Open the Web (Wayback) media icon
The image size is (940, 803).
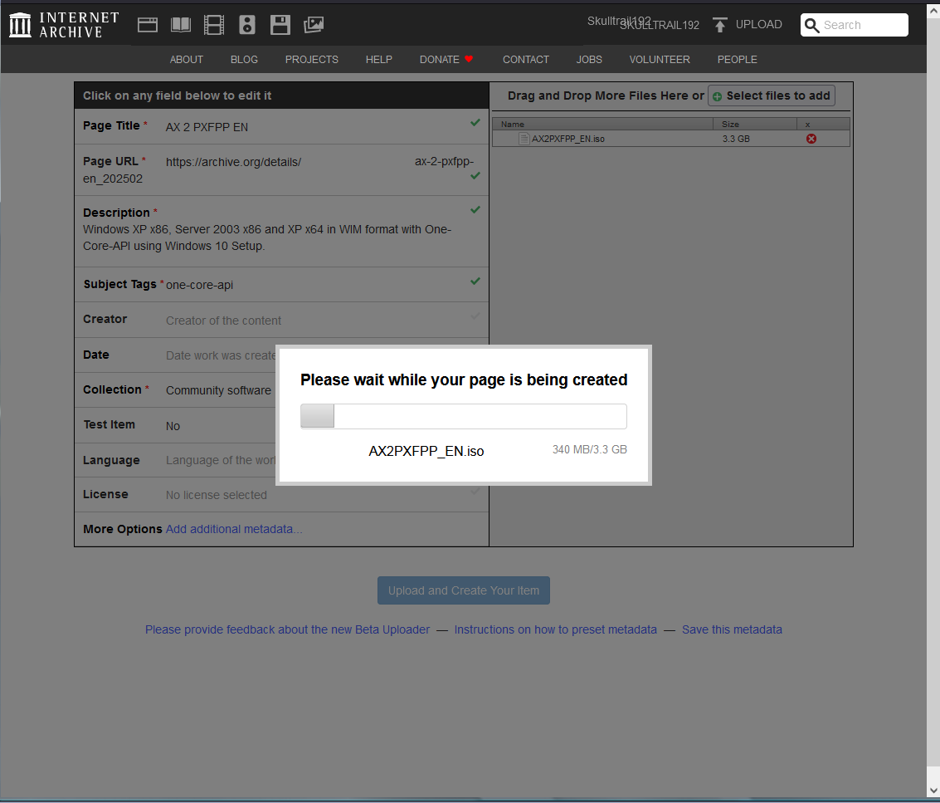(148, 25)
